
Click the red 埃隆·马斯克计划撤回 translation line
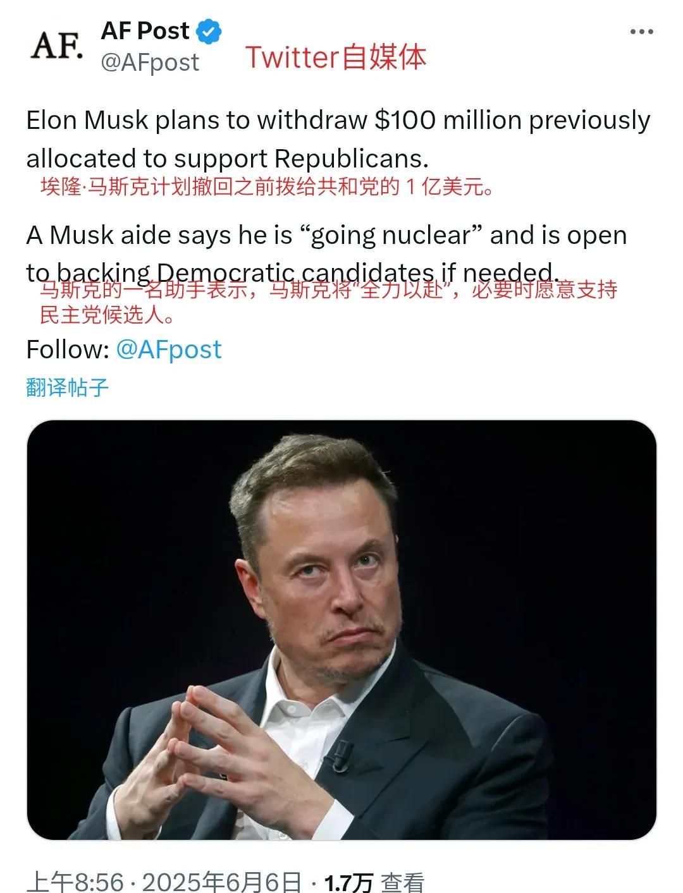coord(267,187)
